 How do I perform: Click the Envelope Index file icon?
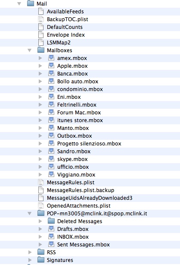click(x=41, y=35)
